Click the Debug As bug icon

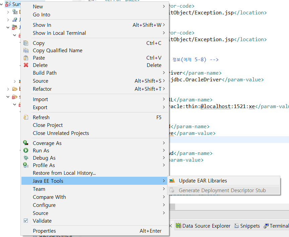point(26,158)
